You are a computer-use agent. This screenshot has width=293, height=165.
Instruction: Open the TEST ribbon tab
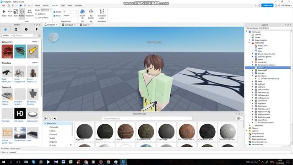pos(63,5)
